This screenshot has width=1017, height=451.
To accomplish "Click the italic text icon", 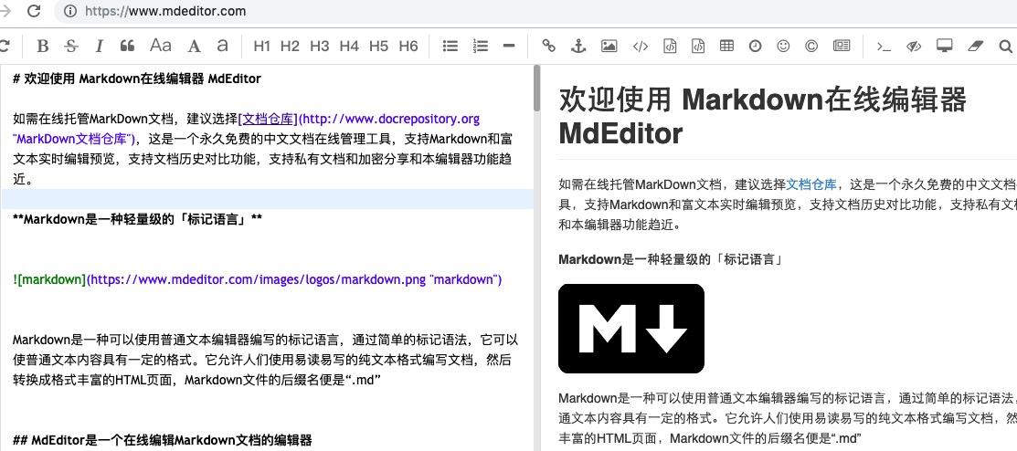I will point(100,46).
